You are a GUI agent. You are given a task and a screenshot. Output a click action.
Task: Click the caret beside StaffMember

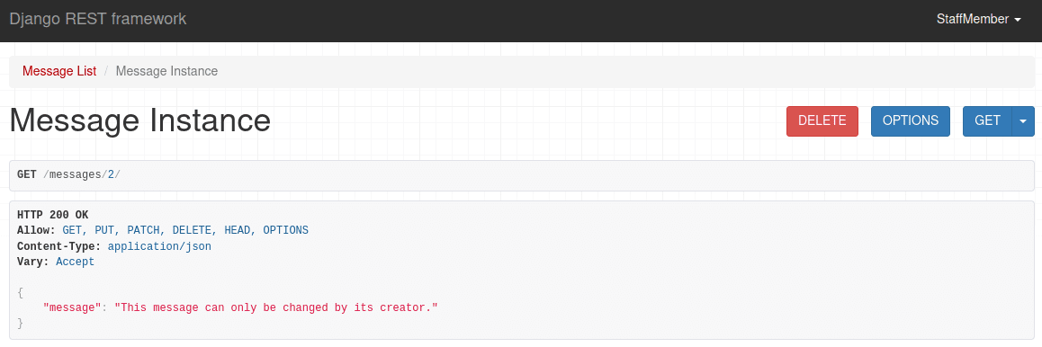[x=1018, y=21]
